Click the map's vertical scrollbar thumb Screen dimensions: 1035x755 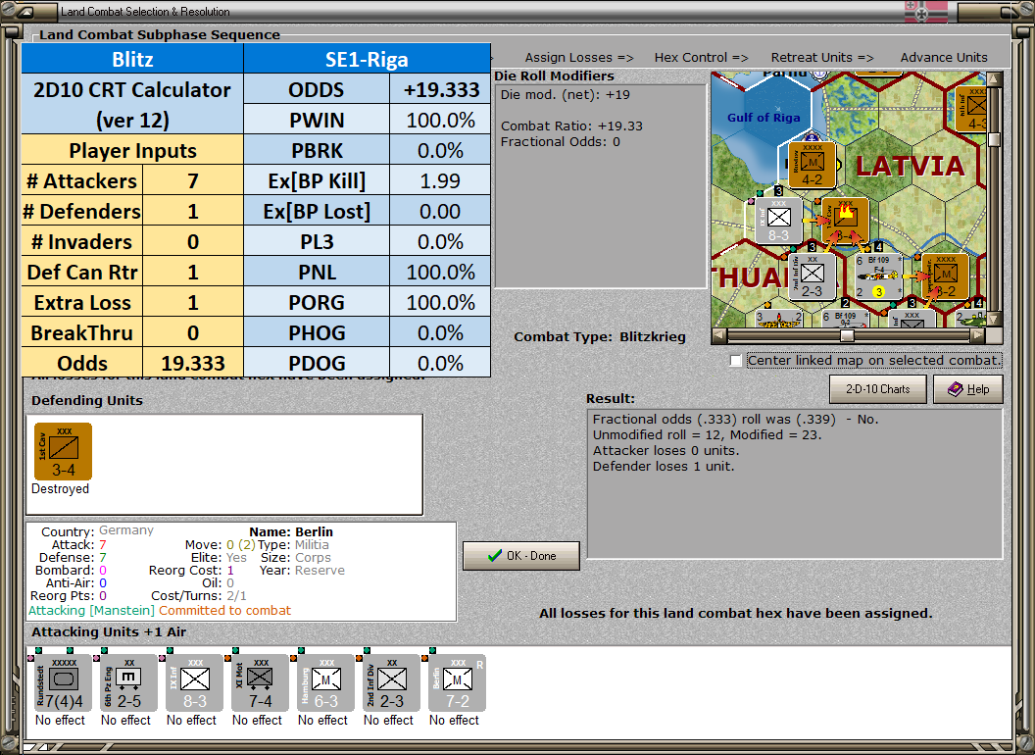coord(994,139)
